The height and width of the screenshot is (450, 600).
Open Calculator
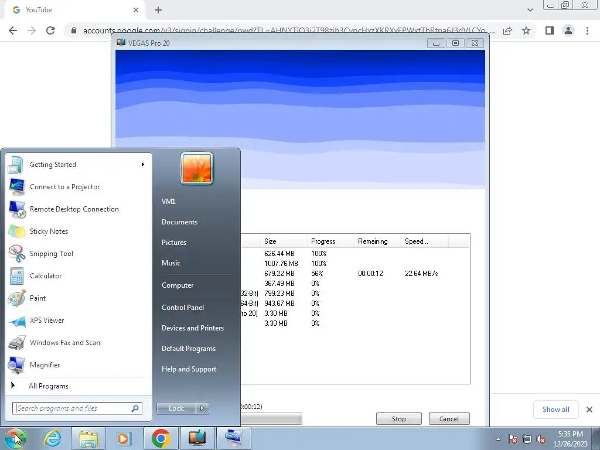79,276
